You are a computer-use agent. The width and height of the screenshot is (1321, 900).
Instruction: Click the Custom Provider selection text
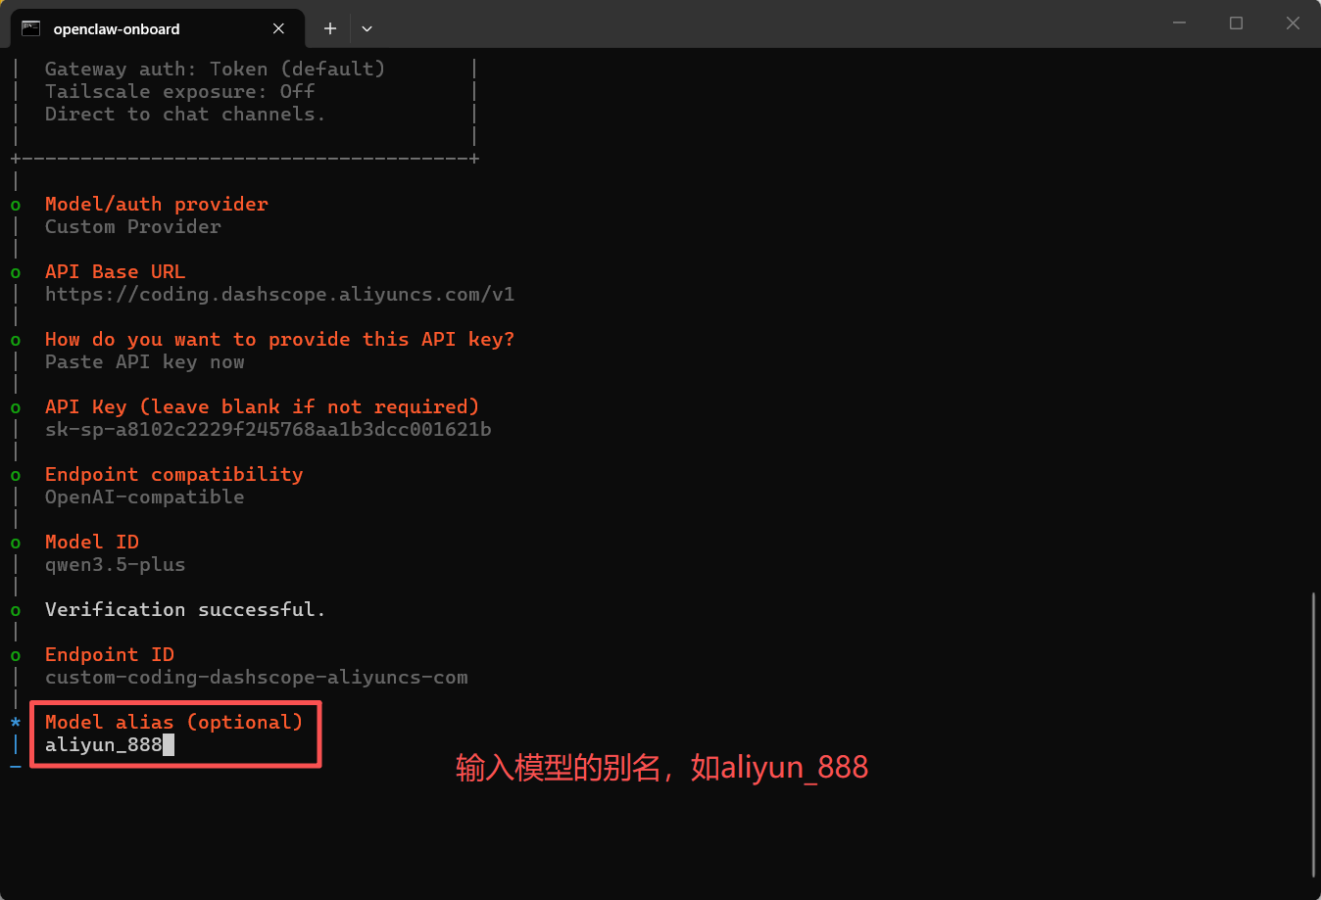tap(132, 226)
